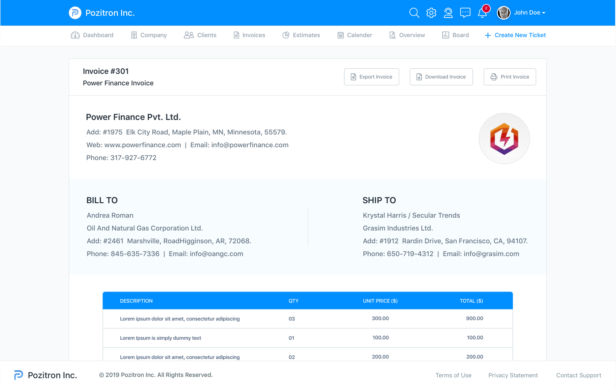Expand the John Doe account dropdown
Image resolution: width=616 pixels, height=388 pixels.
click(529, 13)
